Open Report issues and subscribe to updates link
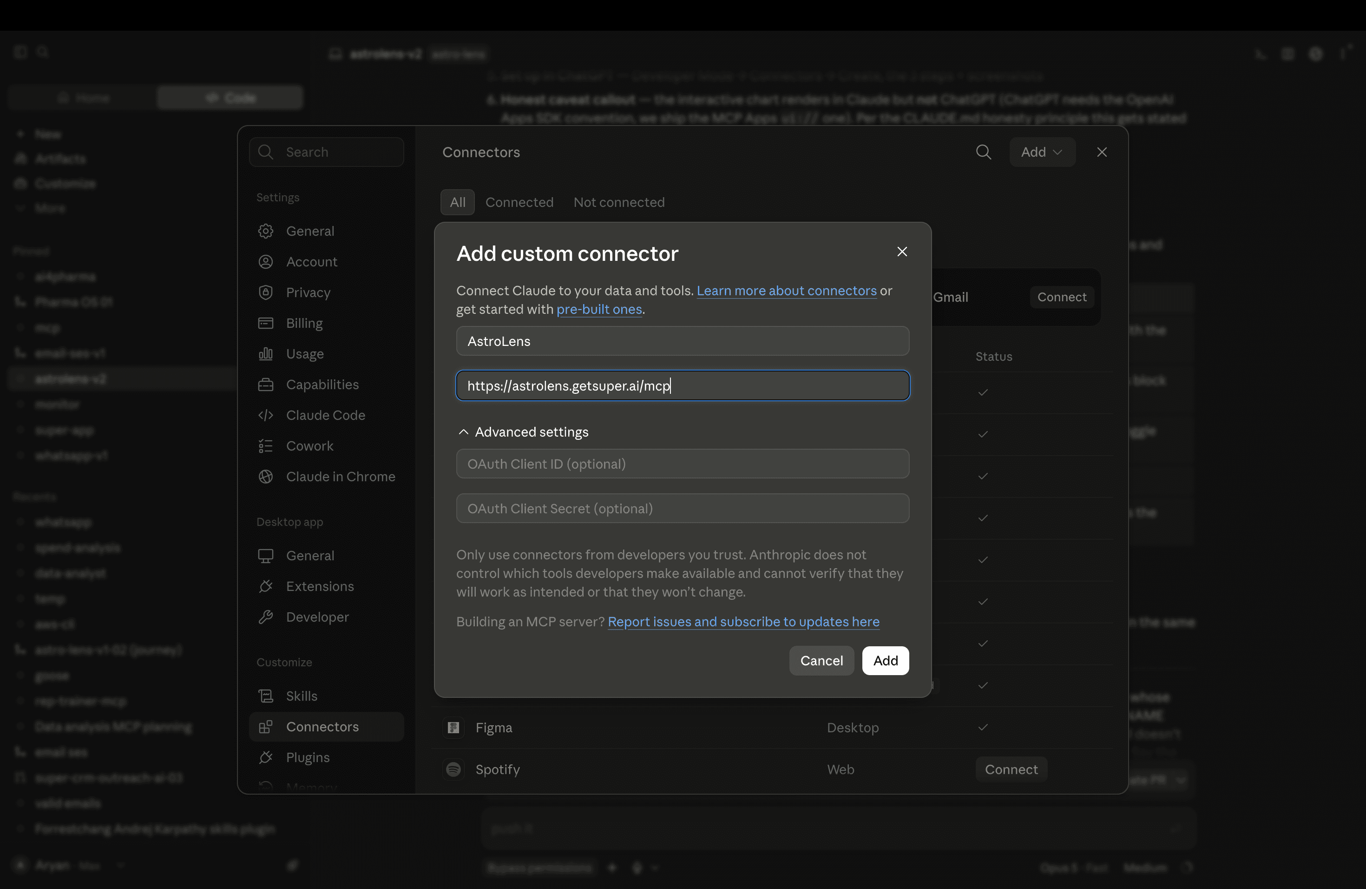Screen dimensions: 1366x889 743,621
